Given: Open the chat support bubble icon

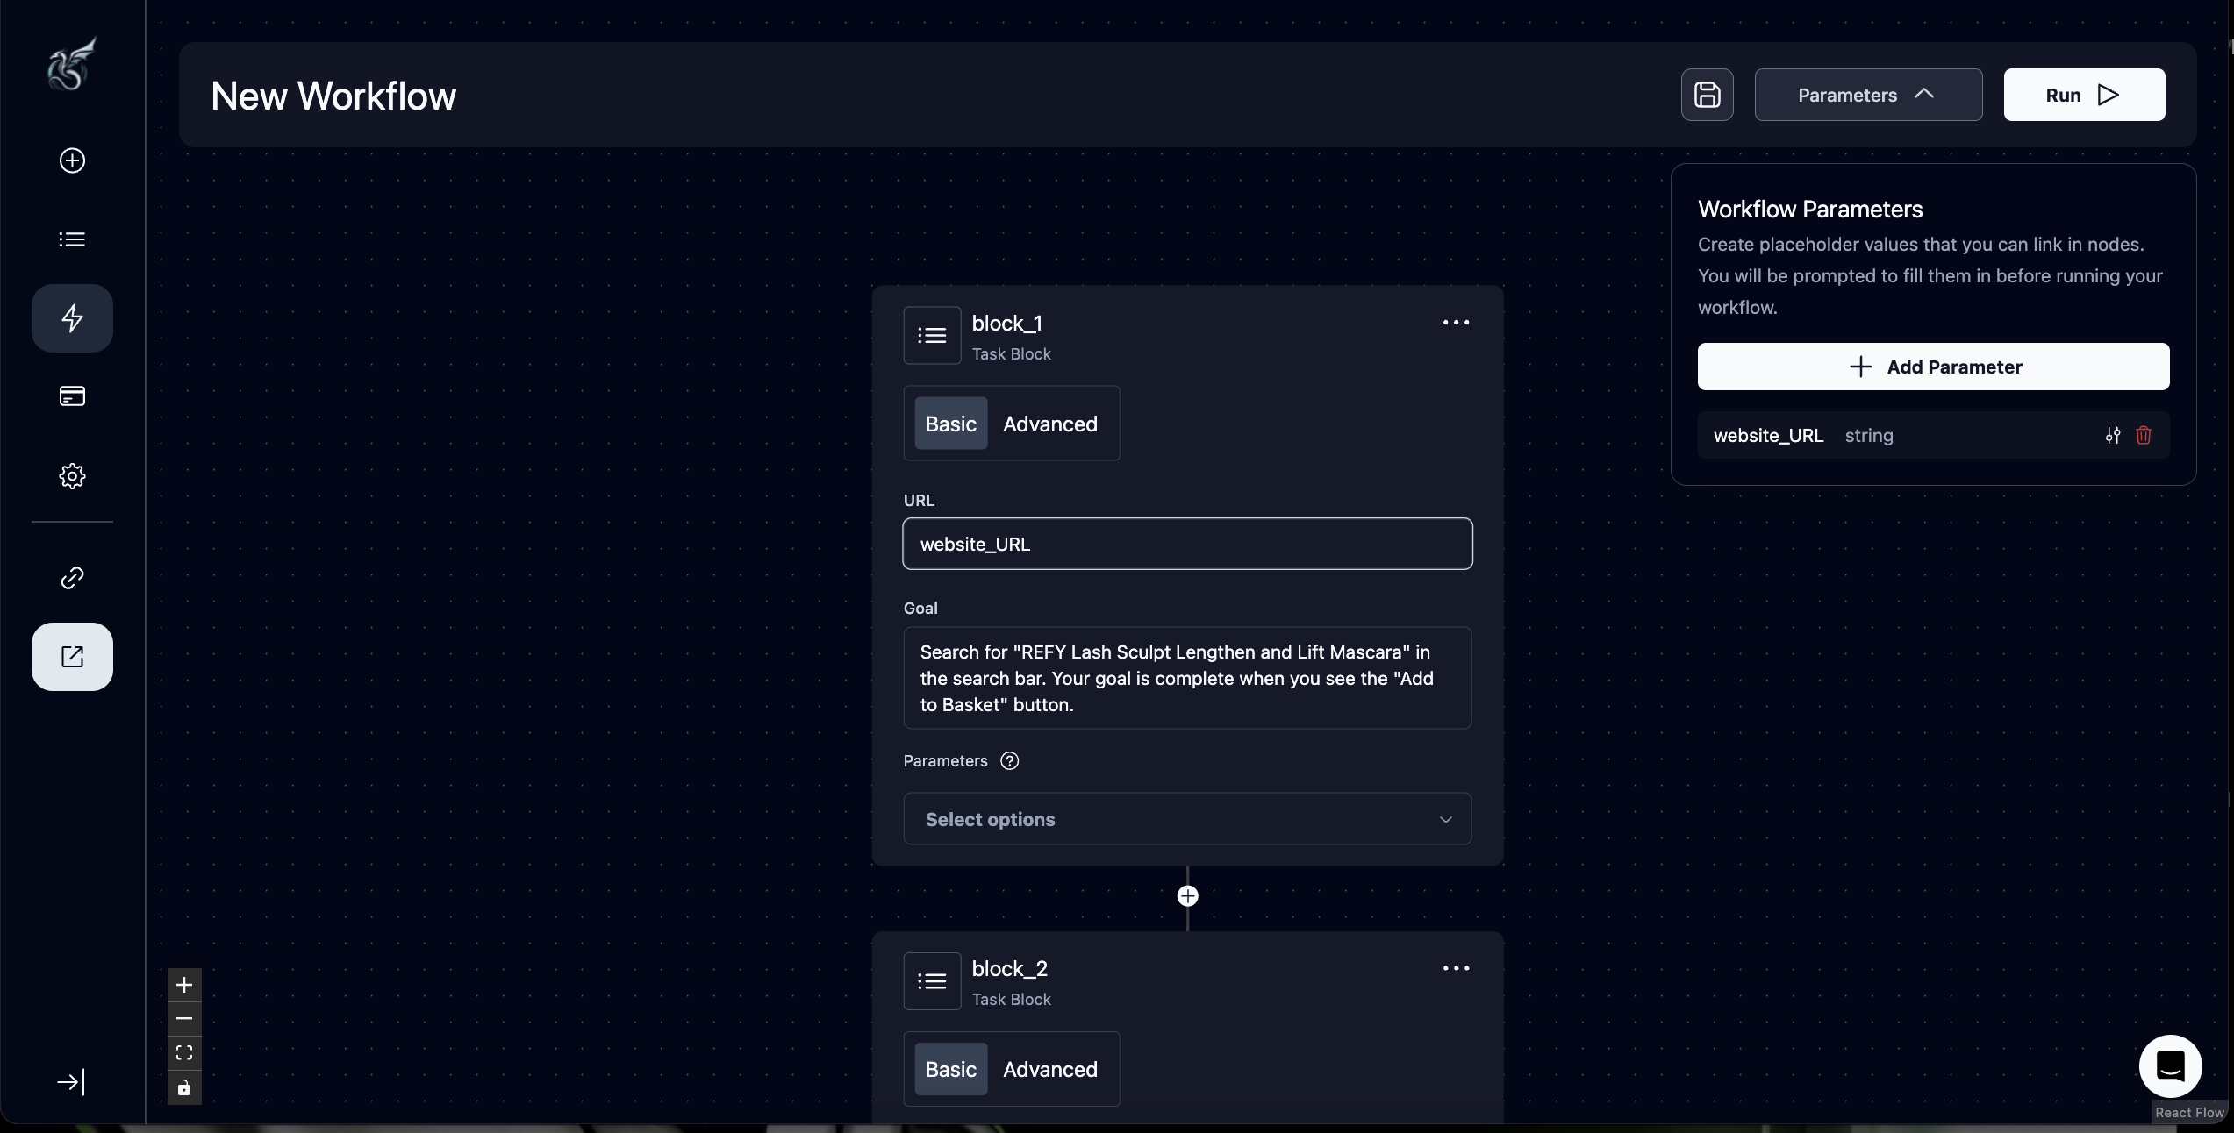Looking at the screenshot, I should tap(2170, 1066).
